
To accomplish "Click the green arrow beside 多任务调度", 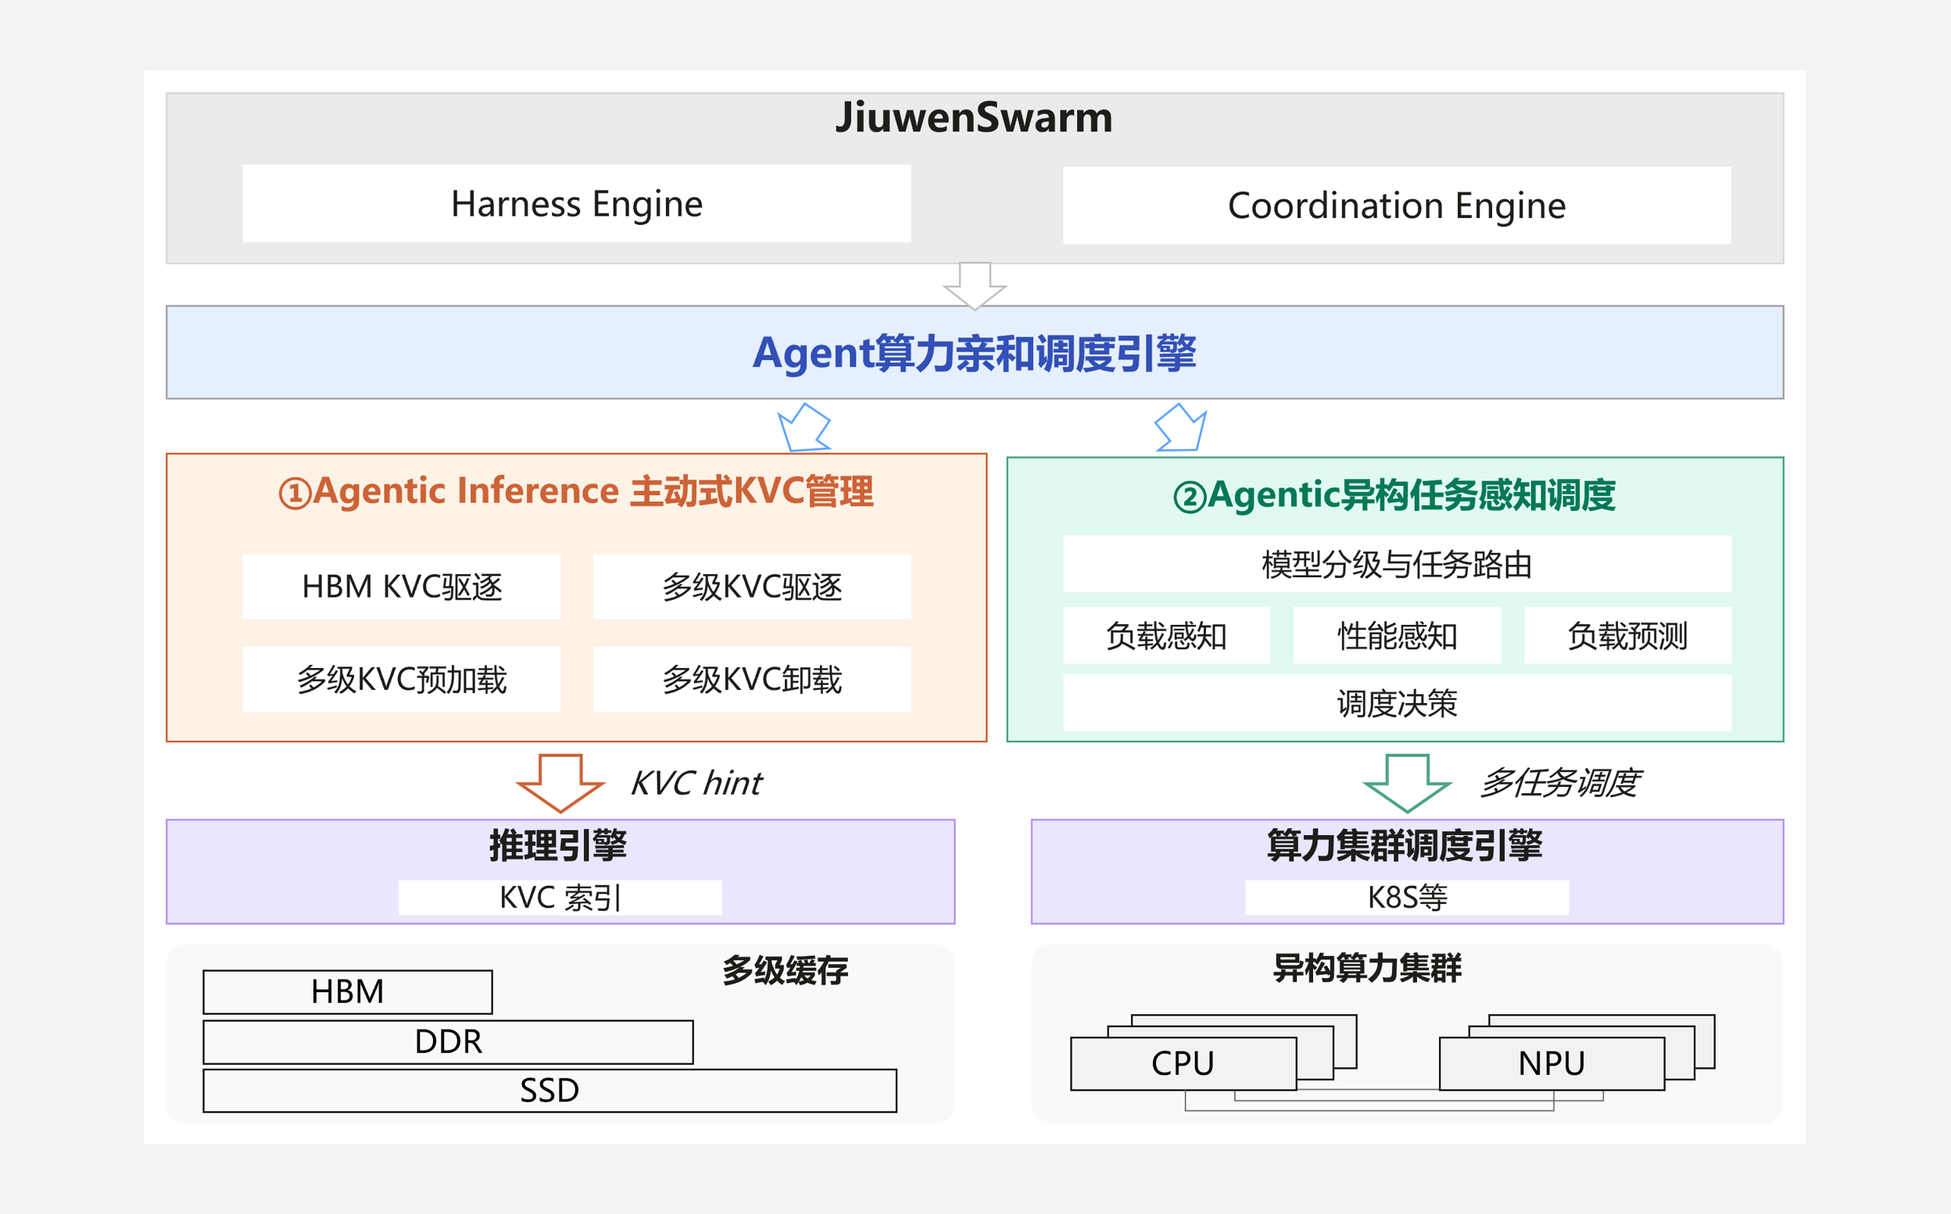I will 1407,783.
